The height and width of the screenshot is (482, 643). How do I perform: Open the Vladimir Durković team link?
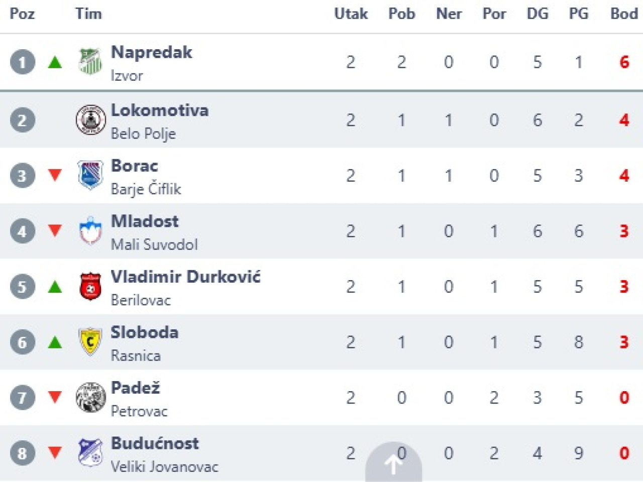pos(185,277)
